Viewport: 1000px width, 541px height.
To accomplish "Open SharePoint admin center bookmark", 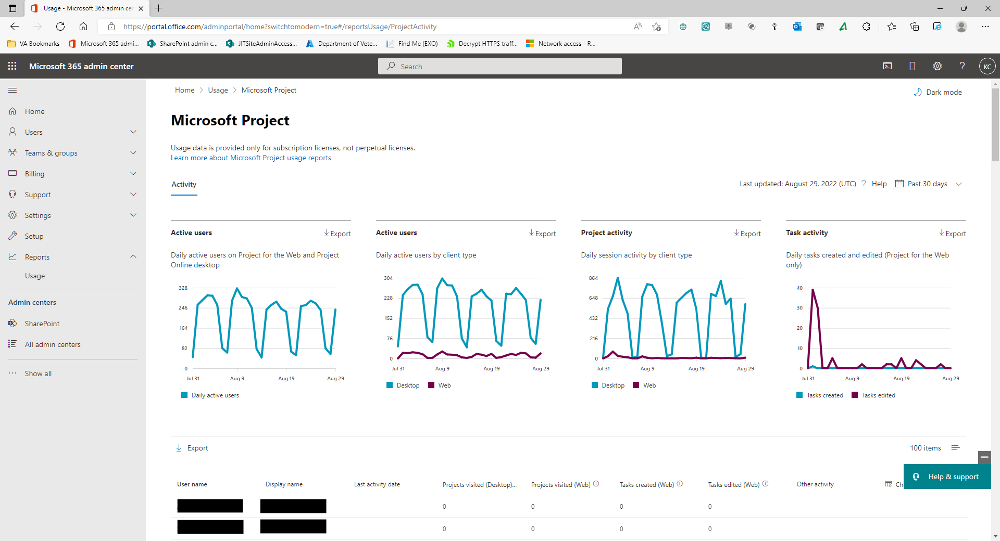I will point(183,44).
